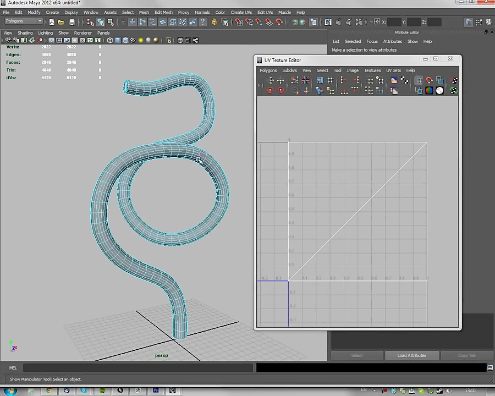Viewport: 495px width, 396px height.
Task: Expand the UV editor toolbar side arrow
Action: [260, 85]
